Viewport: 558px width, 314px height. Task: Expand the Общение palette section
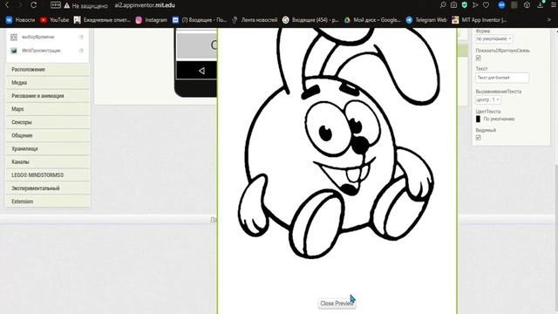(x=48, y=135)
